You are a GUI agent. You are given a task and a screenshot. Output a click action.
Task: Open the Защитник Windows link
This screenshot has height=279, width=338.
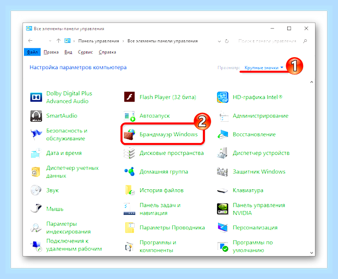[259, 172]
